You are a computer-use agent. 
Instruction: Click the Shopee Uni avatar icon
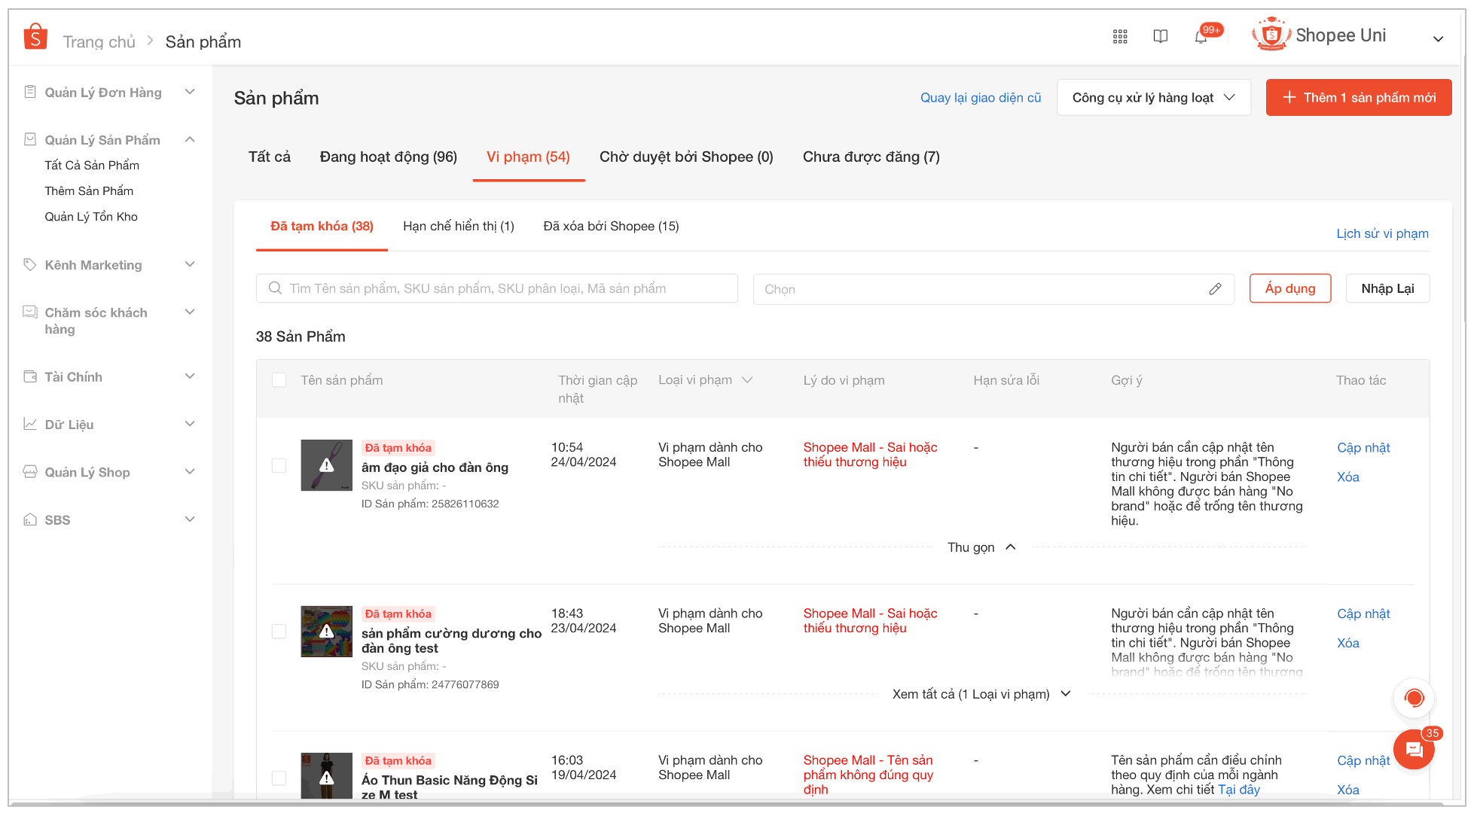1271,35
